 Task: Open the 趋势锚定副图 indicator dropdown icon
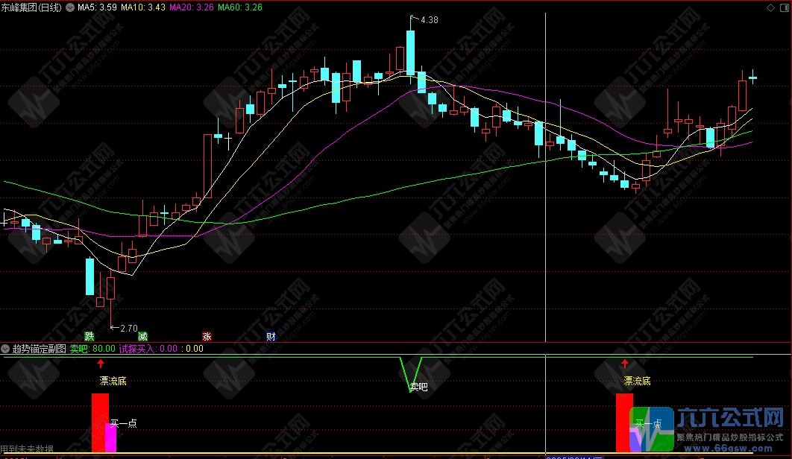5,349
